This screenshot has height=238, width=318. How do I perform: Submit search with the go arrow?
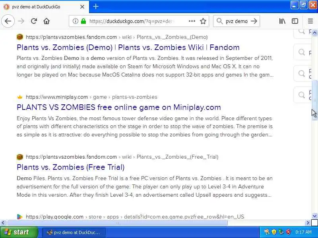point(254,21)
